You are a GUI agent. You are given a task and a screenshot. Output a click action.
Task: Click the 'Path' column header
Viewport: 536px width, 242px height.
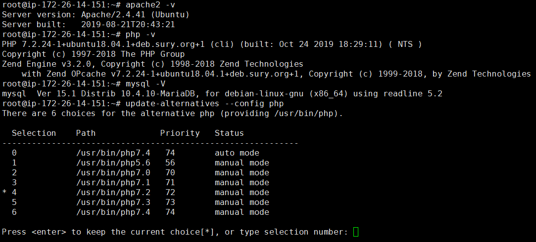click(86, 133)
